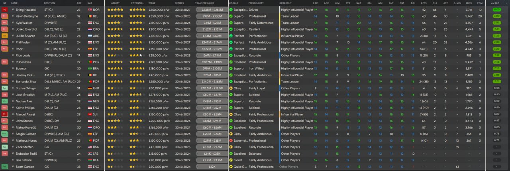The width and height of the screenshot is (510, 171).
Task: Click Haaland's £238M - £259M transfer value
Action: click(x=212, y=10)
